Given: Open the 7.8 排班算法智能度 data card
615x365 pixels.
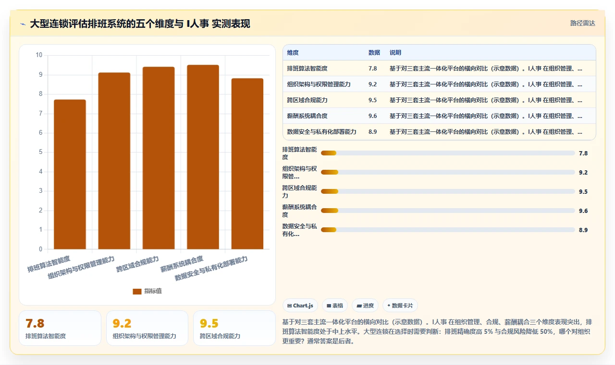Looking at the screenshot, I should coord(60,328).
